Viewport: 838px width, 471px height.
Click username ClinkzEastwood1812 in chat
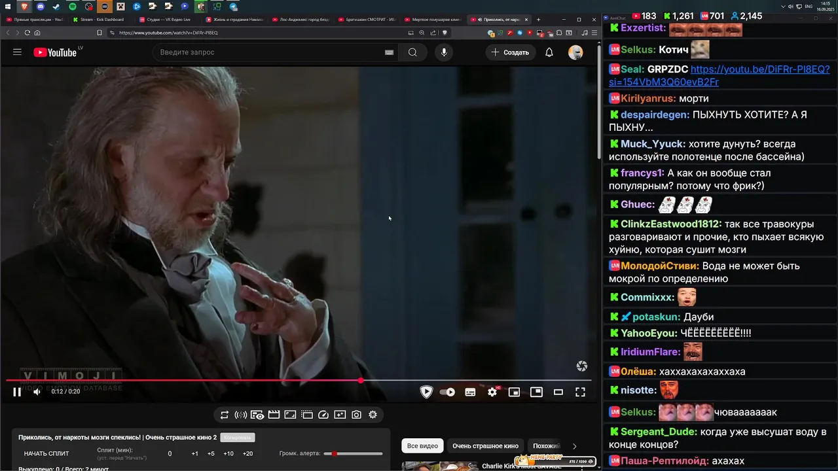(671, 224)
